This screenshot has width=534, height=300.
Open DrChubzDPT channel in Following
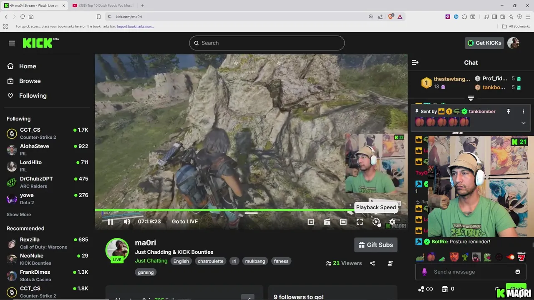[47, 182]
